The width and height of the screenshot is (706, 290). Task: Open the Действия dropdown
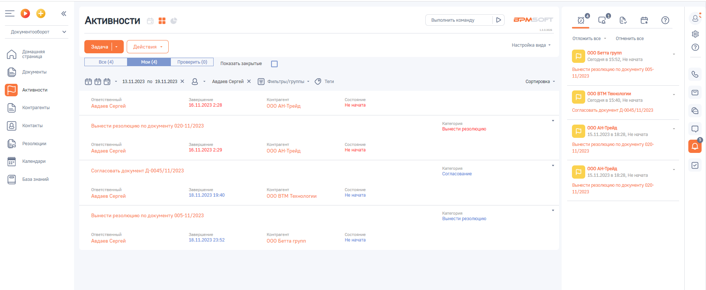tap(148, 47)
